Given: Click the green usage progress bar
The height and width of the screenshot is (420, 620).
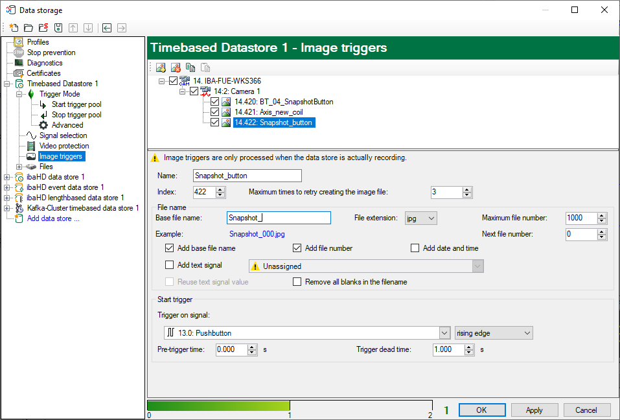Looking at the screenshot, I should tap(218, 406).
